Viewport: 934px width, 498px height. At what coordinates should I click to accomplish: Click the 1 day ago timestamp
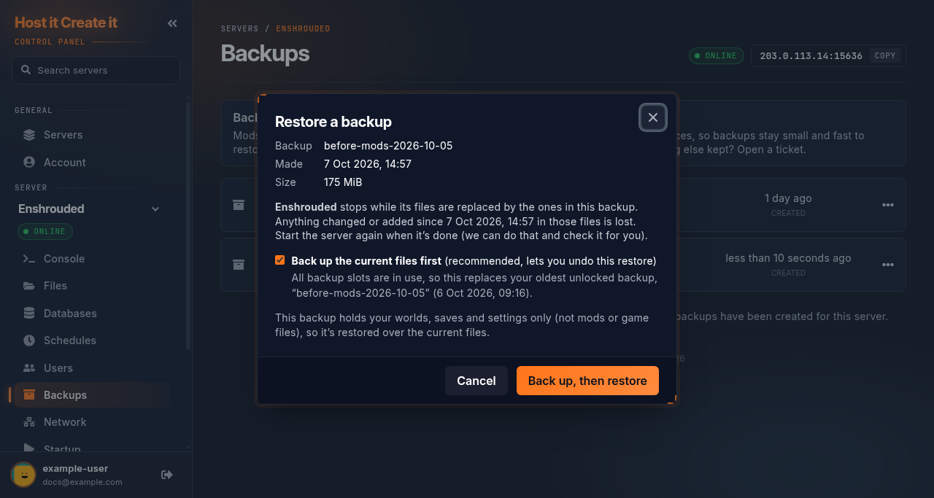coord(788,198)
